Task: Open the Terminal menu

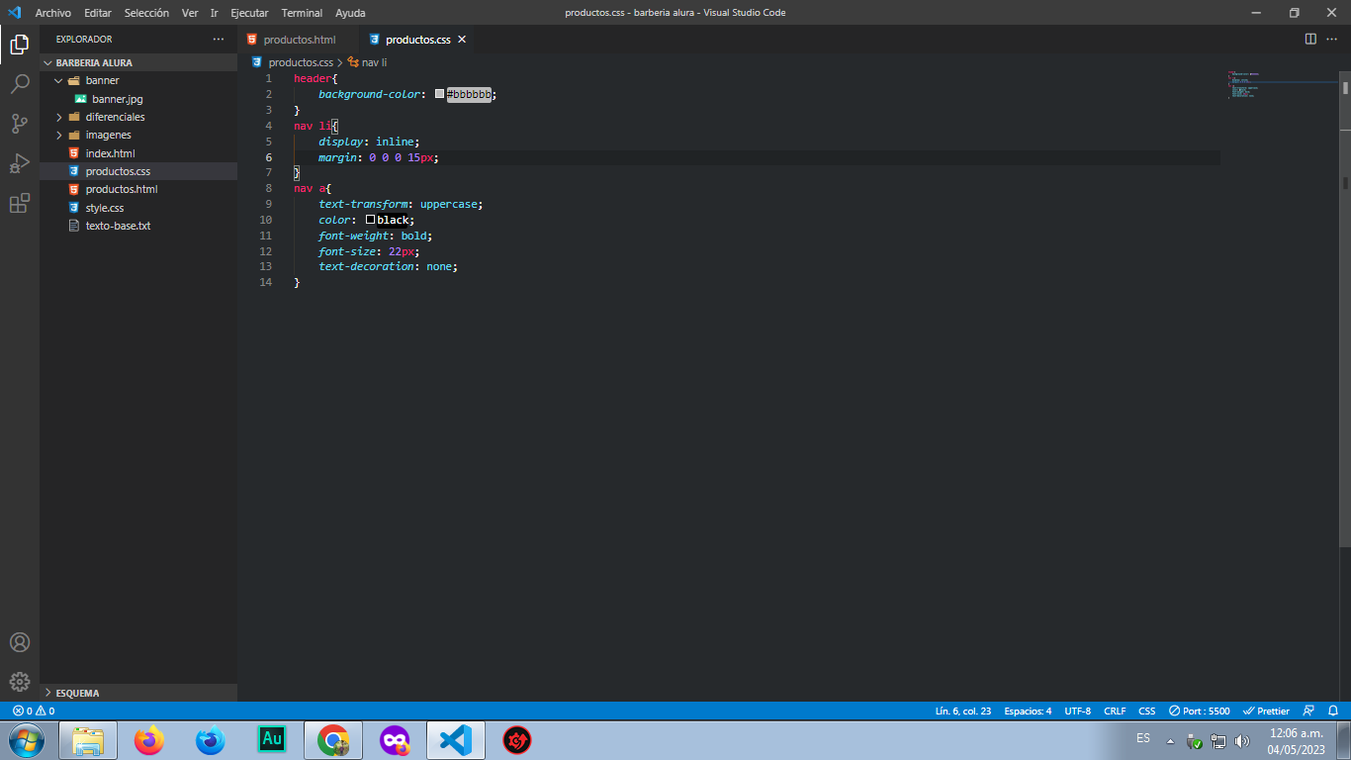Action: coord(302,13)
